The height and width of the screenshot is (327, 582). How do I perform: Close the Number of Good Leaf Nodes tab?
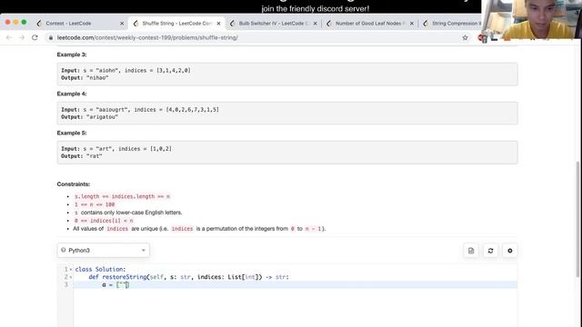point(412,24)
